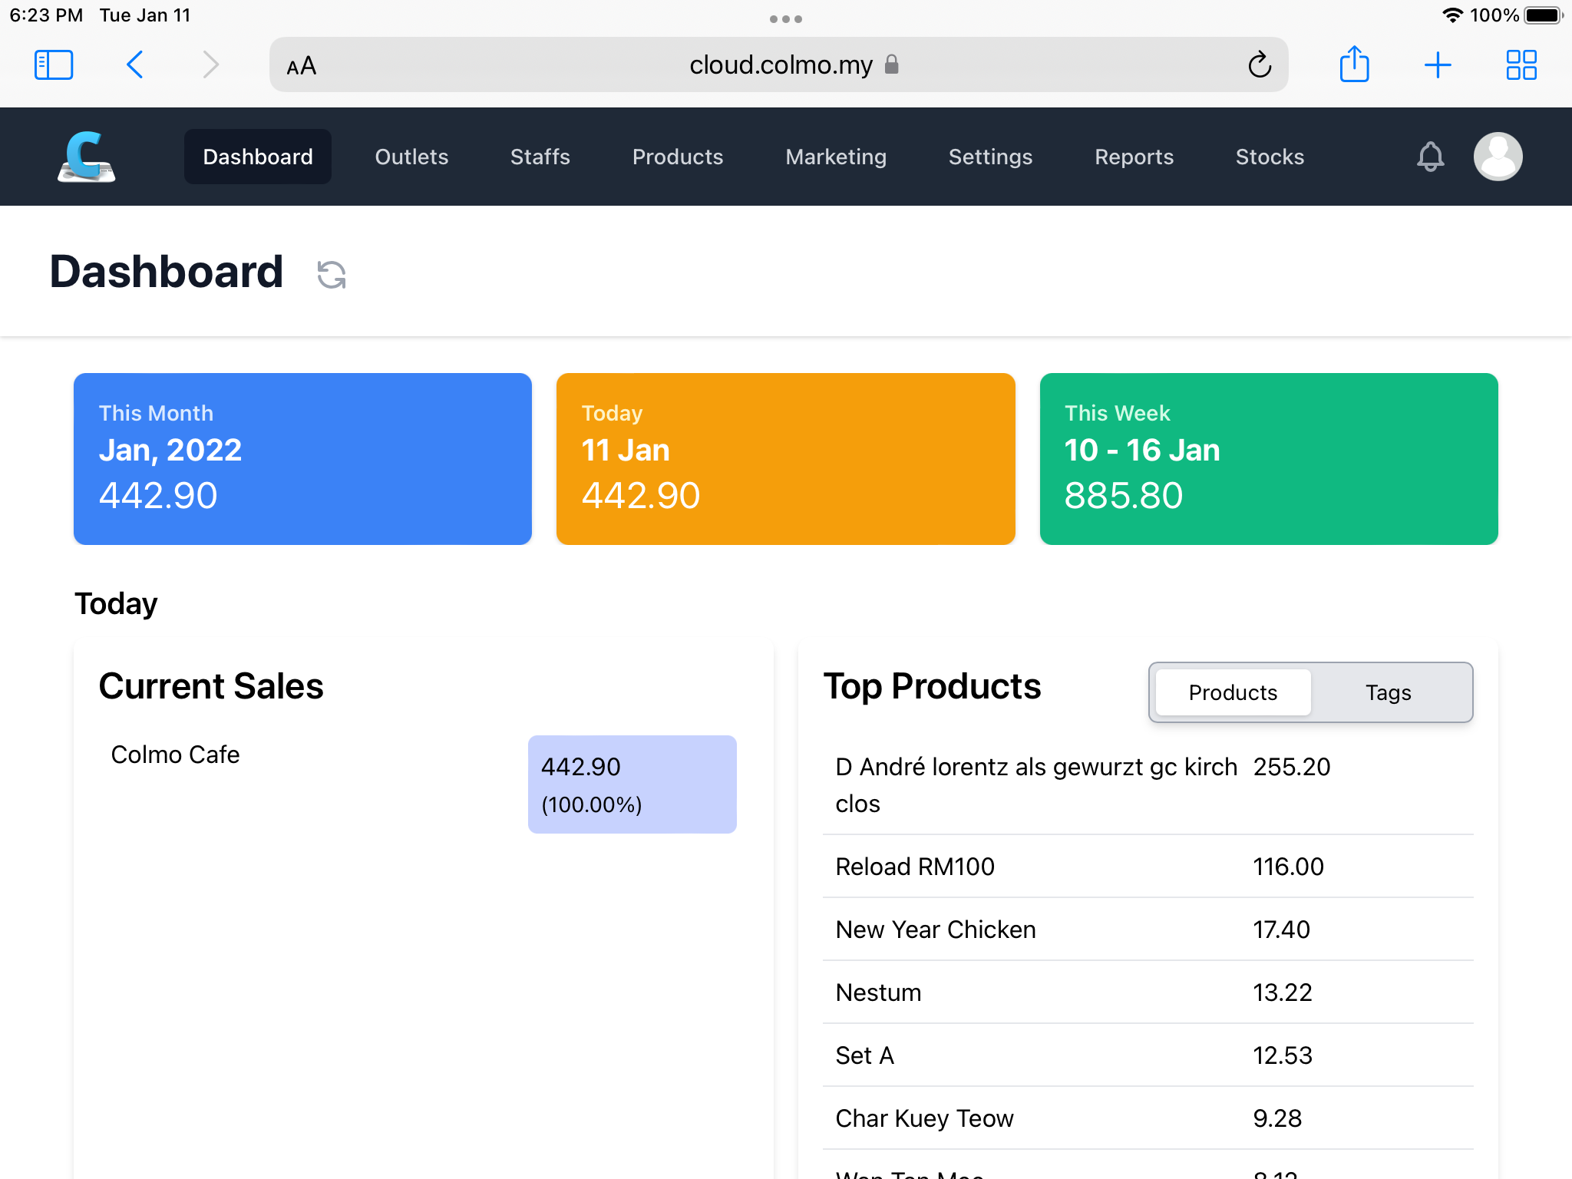1572x1179 pixels.
Task: Navigate back using the browser back arrow
Action: (134, 64)
